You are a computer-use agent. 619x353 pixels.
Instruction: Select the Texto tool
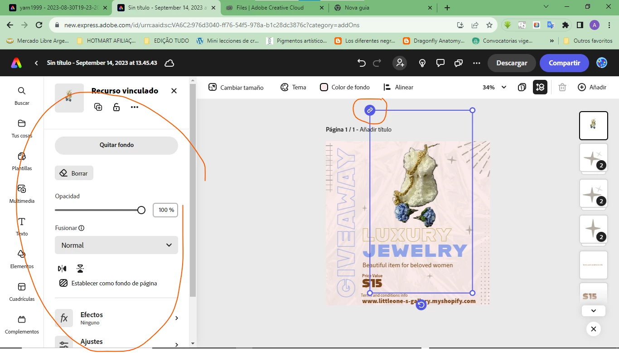[22, 226]
